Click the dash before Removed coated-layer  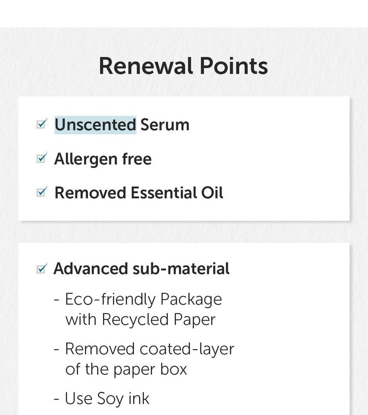(56, 350)
